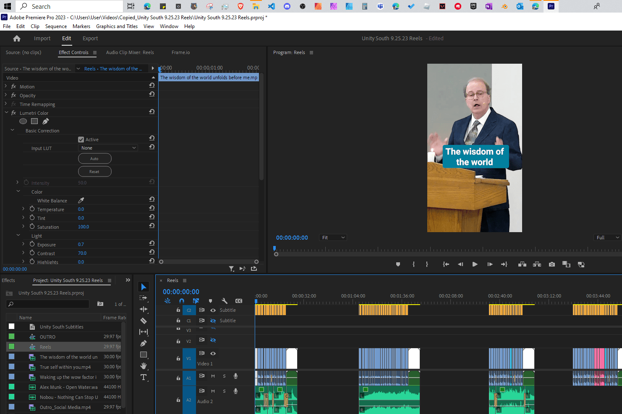Viewport: 622px width, 414px height.
Task: Select the Type tool
Action: coord(144,377)
